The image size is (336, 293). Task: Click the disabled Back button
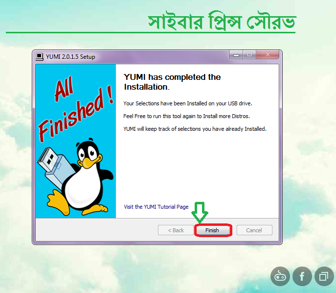[176, 230]
